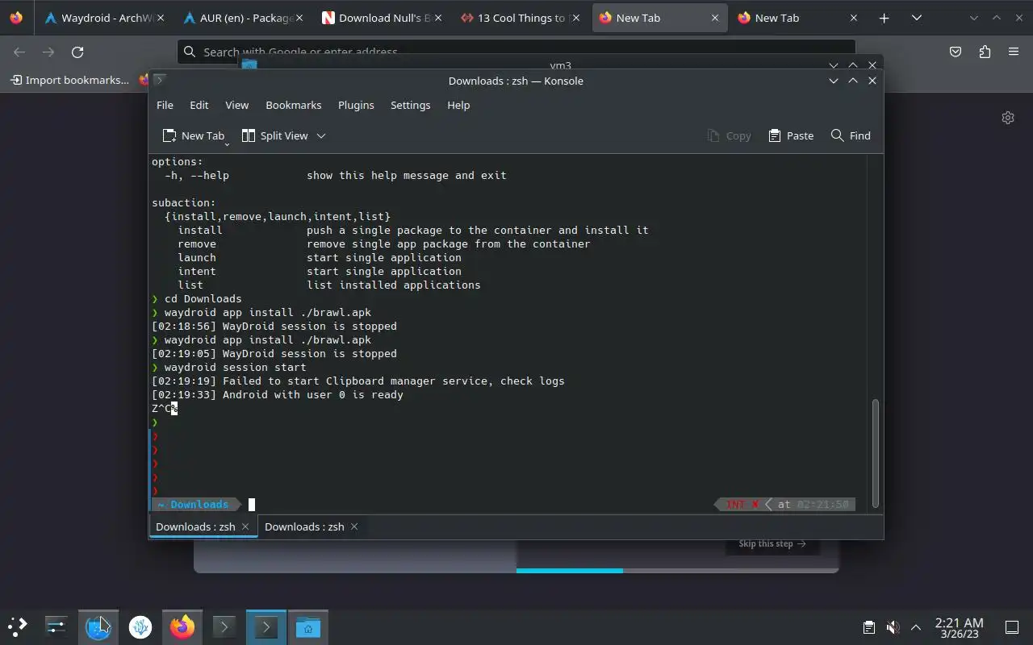1033x645 pixels.
Task: Click Split View in Konsole toolbar
Action: [x=275, y=135]
